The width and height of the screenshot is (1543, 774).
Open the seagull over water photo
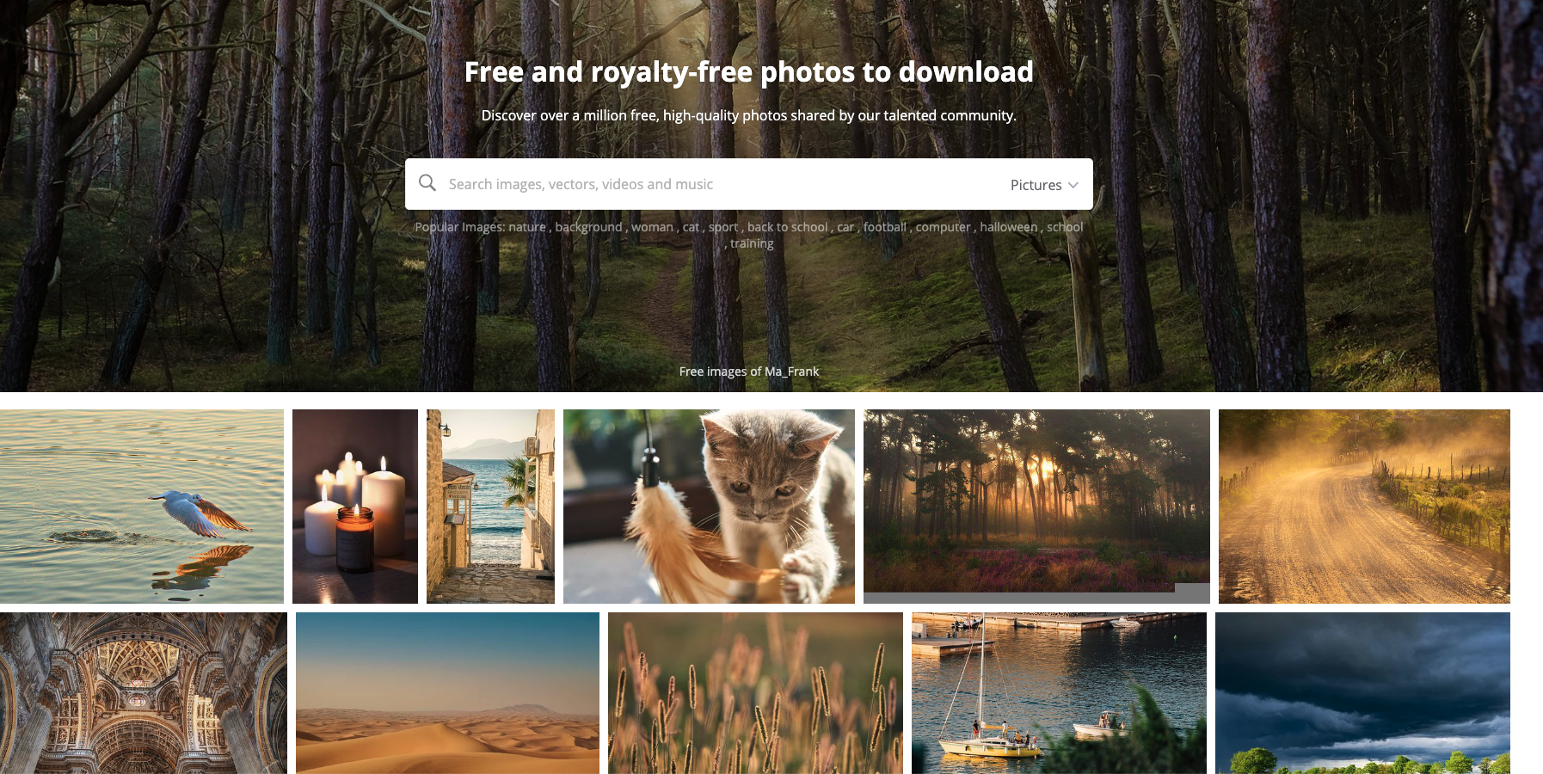click(142, 507)
